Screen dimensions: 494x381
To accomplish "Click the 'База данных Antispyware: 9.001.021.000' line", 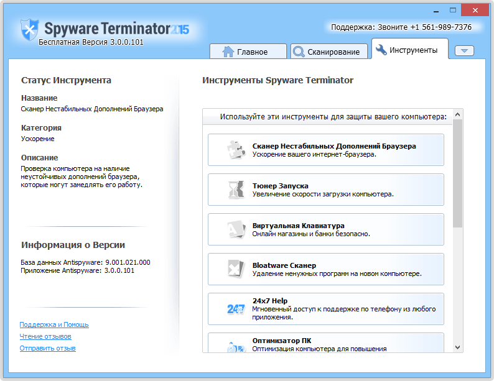I will tap(85, 262).
